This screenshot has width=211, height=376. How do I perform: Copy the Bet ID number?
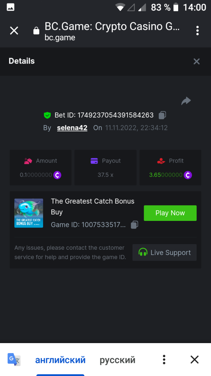pos(162,115)
